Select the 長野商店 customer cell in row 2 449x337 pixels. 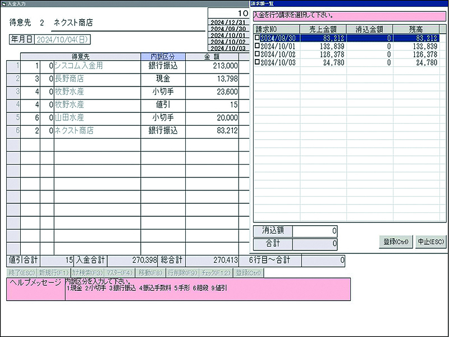pyautogui.click(x=97, y=79)
